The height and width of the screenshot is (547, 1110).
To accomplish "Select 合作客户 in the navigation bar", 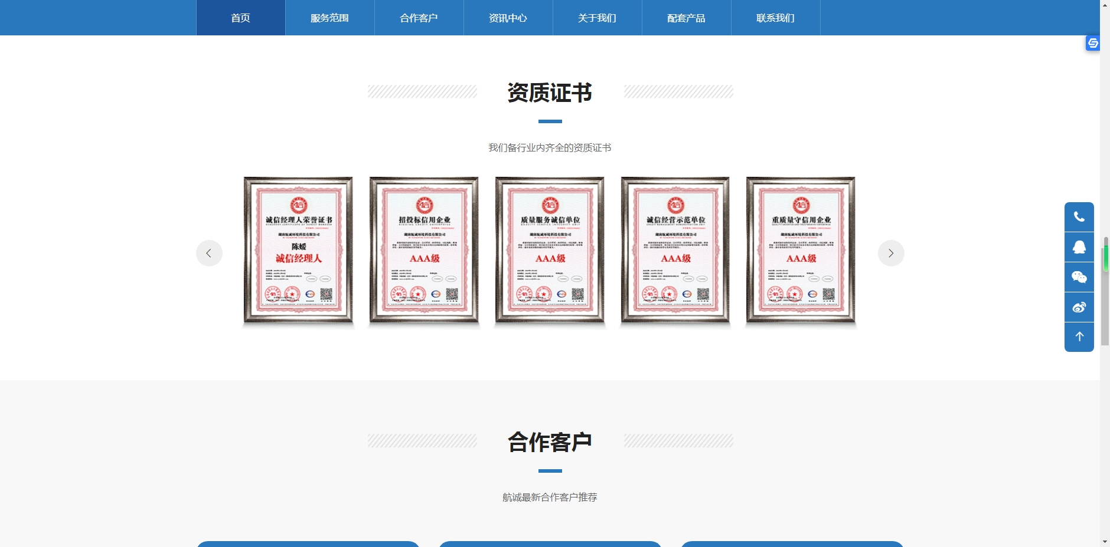I will pyautogui.click(x=419, y=18).
